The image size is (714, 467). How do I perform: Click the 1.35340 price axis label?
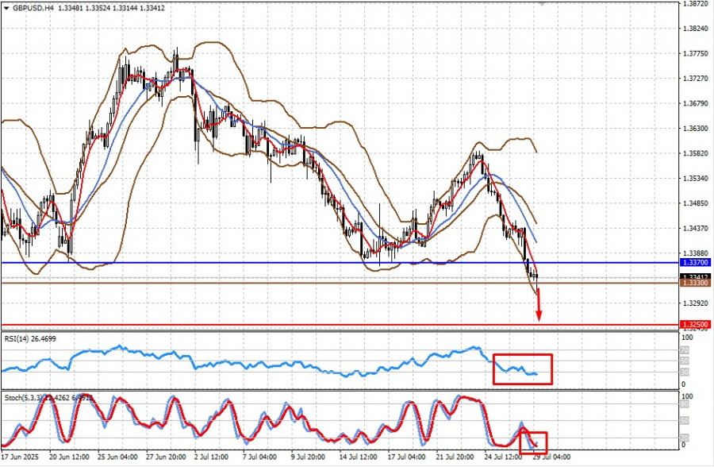pos(696,179)
